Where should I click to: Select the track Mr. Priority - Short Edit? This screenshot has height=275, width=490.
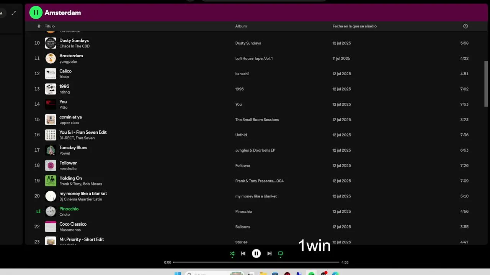tap(82, 239)
